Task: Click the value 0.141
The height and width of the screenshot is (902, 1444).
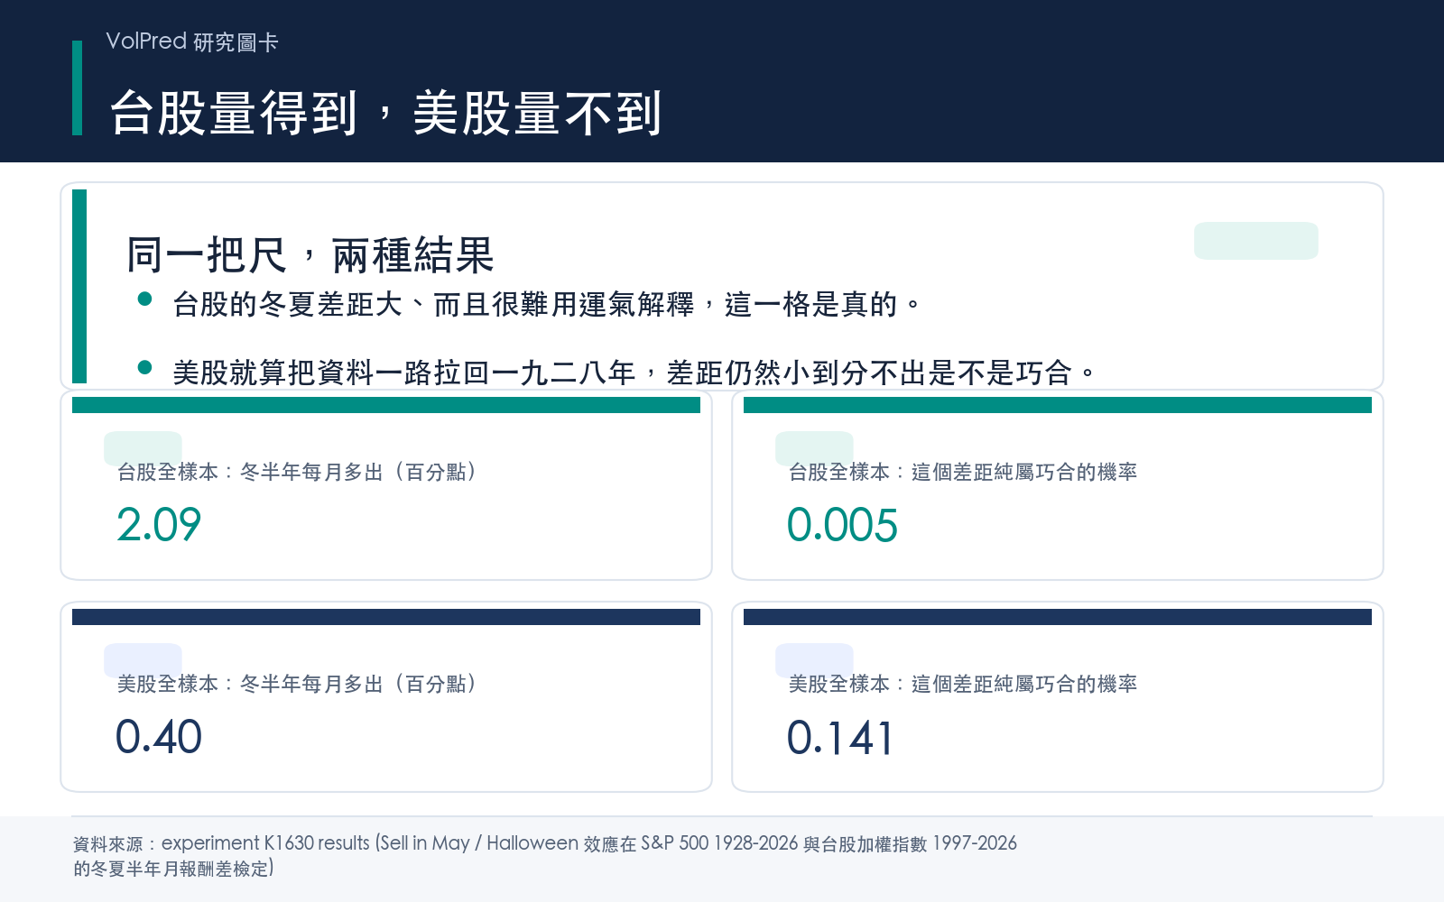Action: [x=839, y=737]
